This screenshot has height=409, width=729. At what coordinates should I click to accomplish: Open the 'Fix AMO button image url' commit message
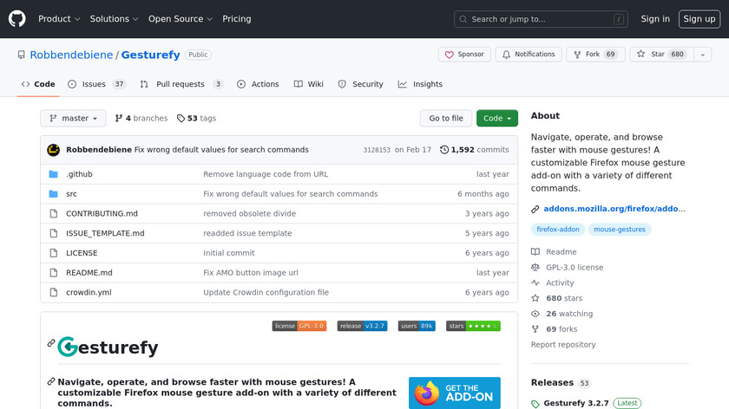coord(251,272)
